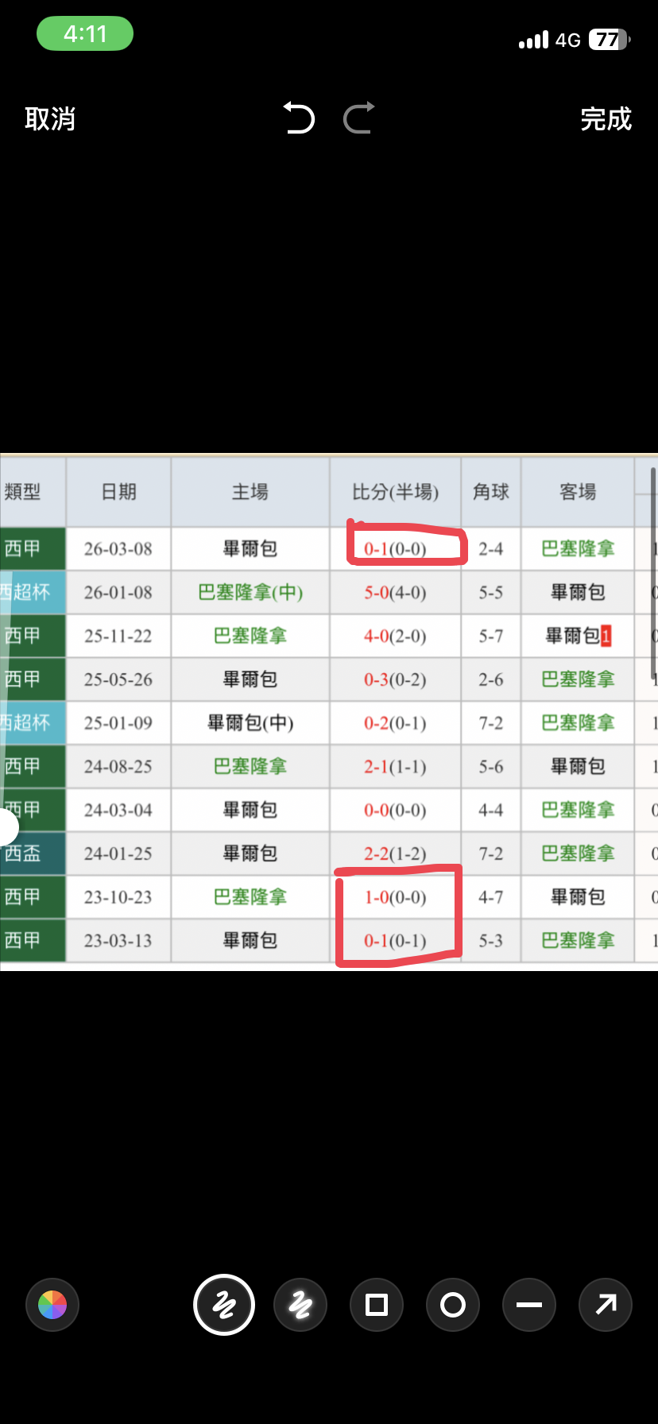Click date cell 26-01-08
Screen dimensions: 658x1424
(118, 593)
